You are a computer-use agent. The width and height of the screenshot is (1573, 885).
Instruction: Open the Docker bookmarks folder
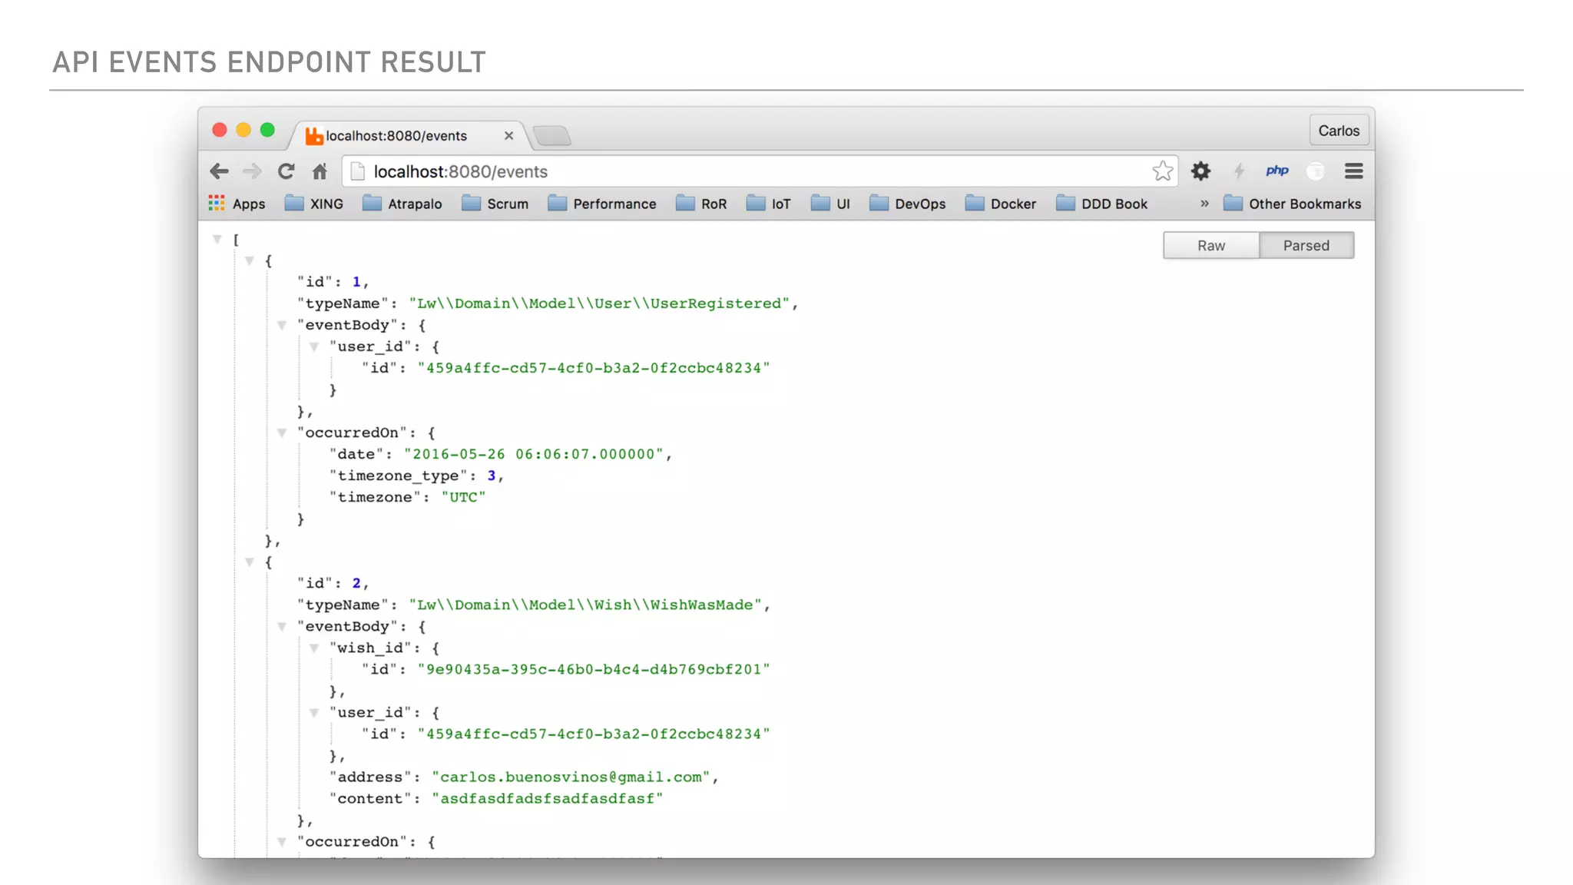[x=1001, y=204]
